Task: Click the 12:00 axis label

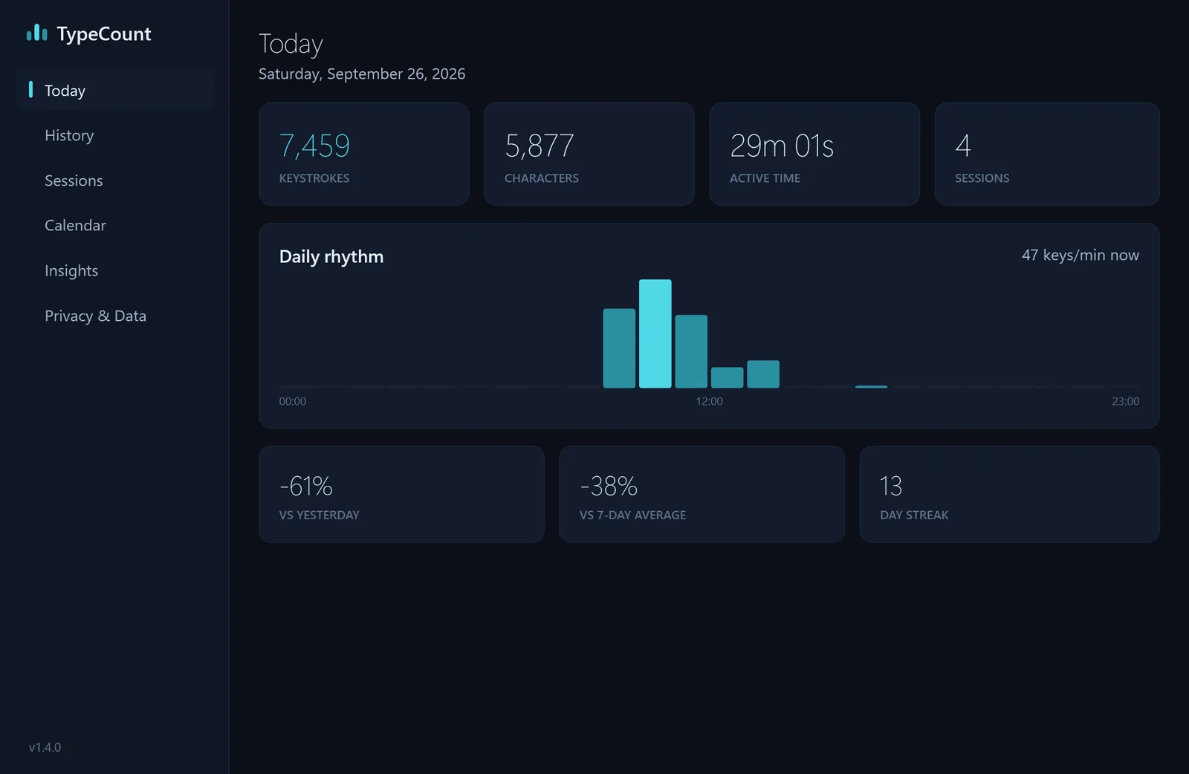Action: coord(709,401)
